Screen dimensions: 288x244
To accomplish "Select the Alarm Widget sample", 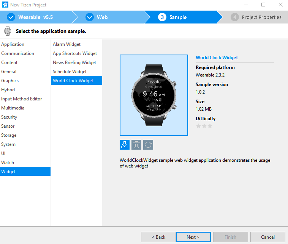I will (x=66, y=44).
